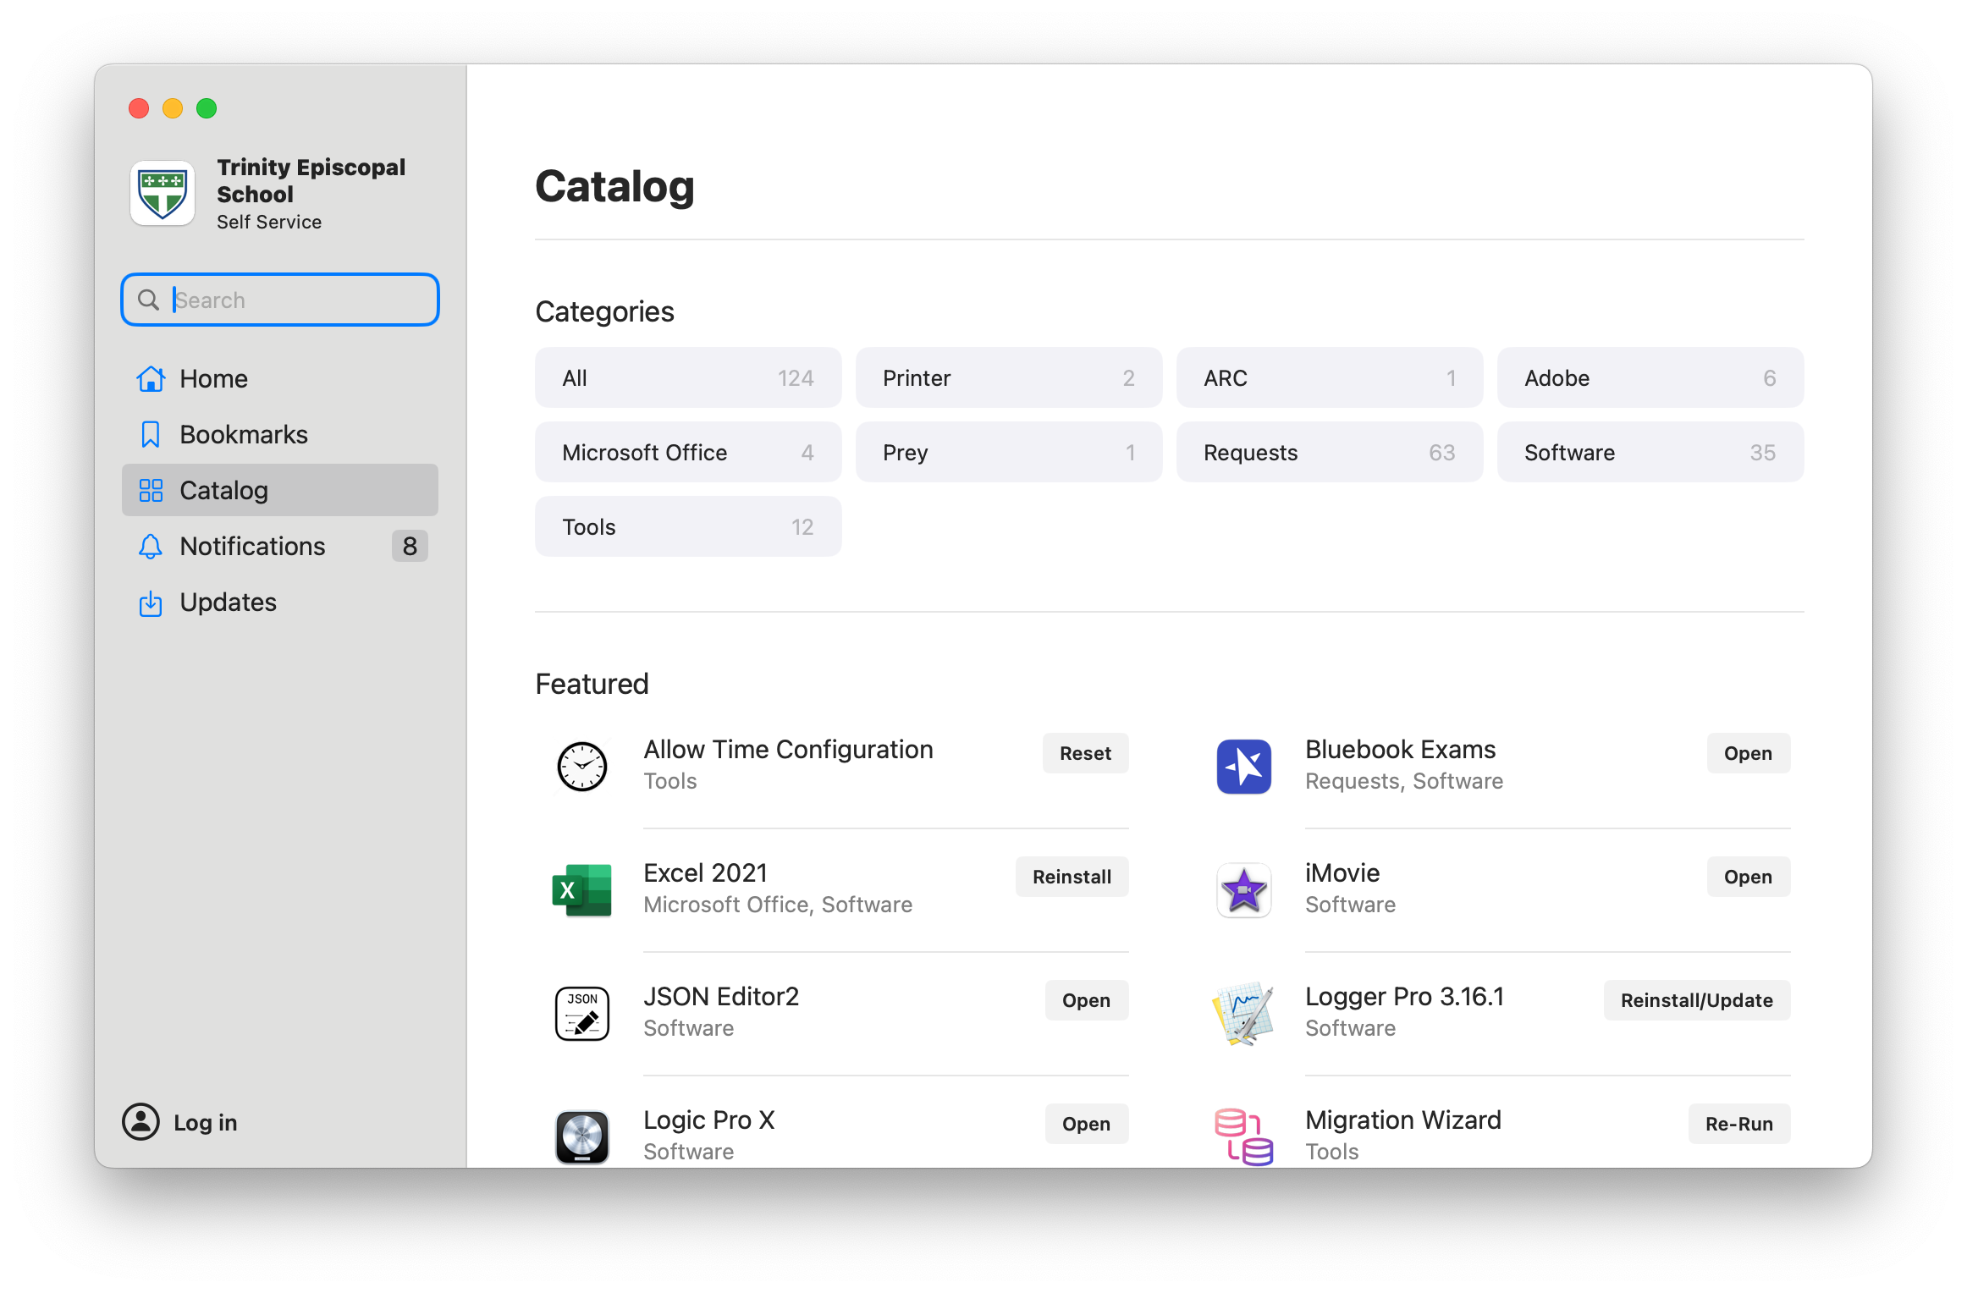Re-Run the Migration Wizard
The image size is (1967, 1293).
(1738, 1124)
